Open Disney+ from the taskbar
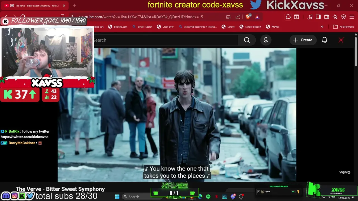The image size is (358, 201). (x=225, y=197)
